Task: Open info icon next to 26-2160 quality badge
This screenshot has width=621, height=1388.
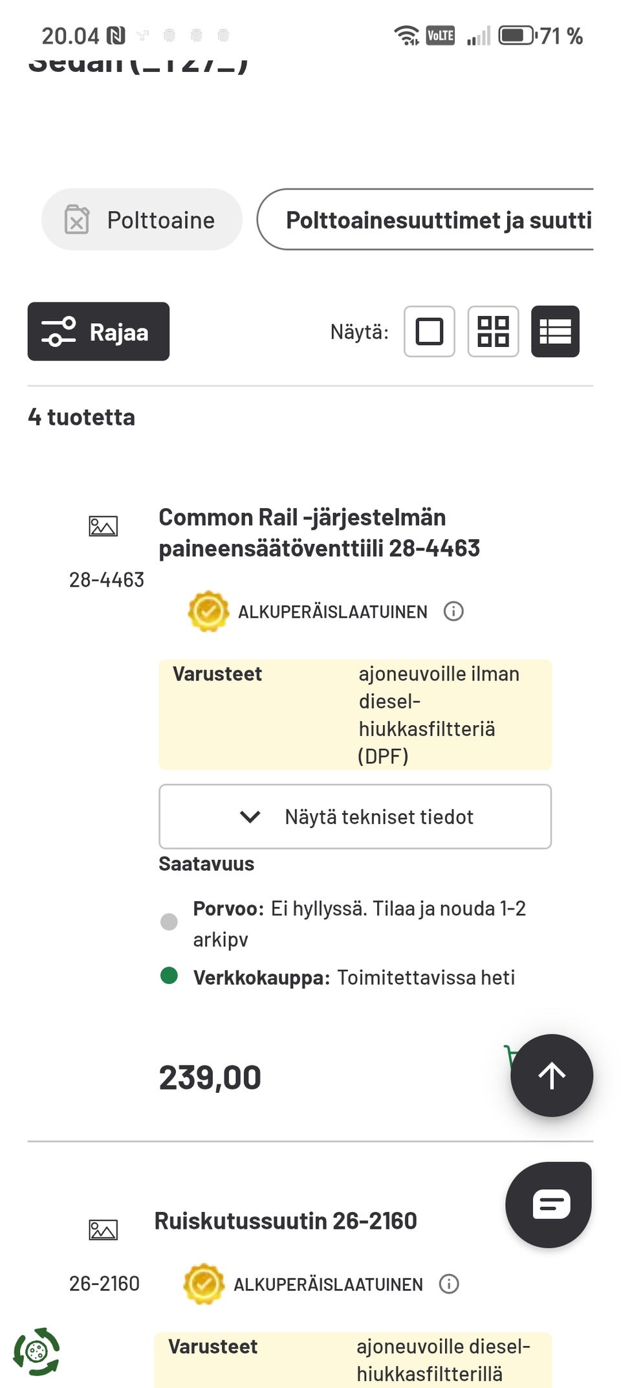Action: 449,1284
